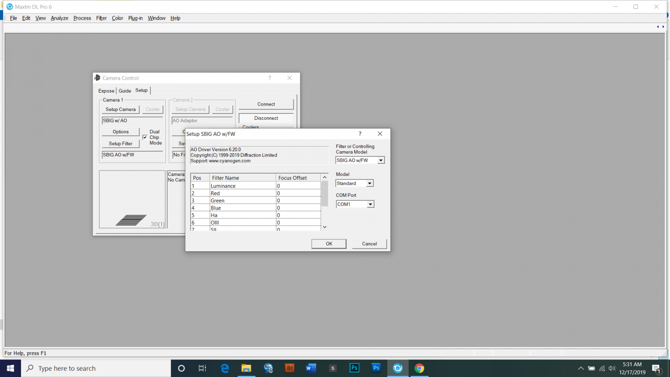The height and width of the screenshot is (377, 670).
Task: Click the Pos column header
Action: 200,178
